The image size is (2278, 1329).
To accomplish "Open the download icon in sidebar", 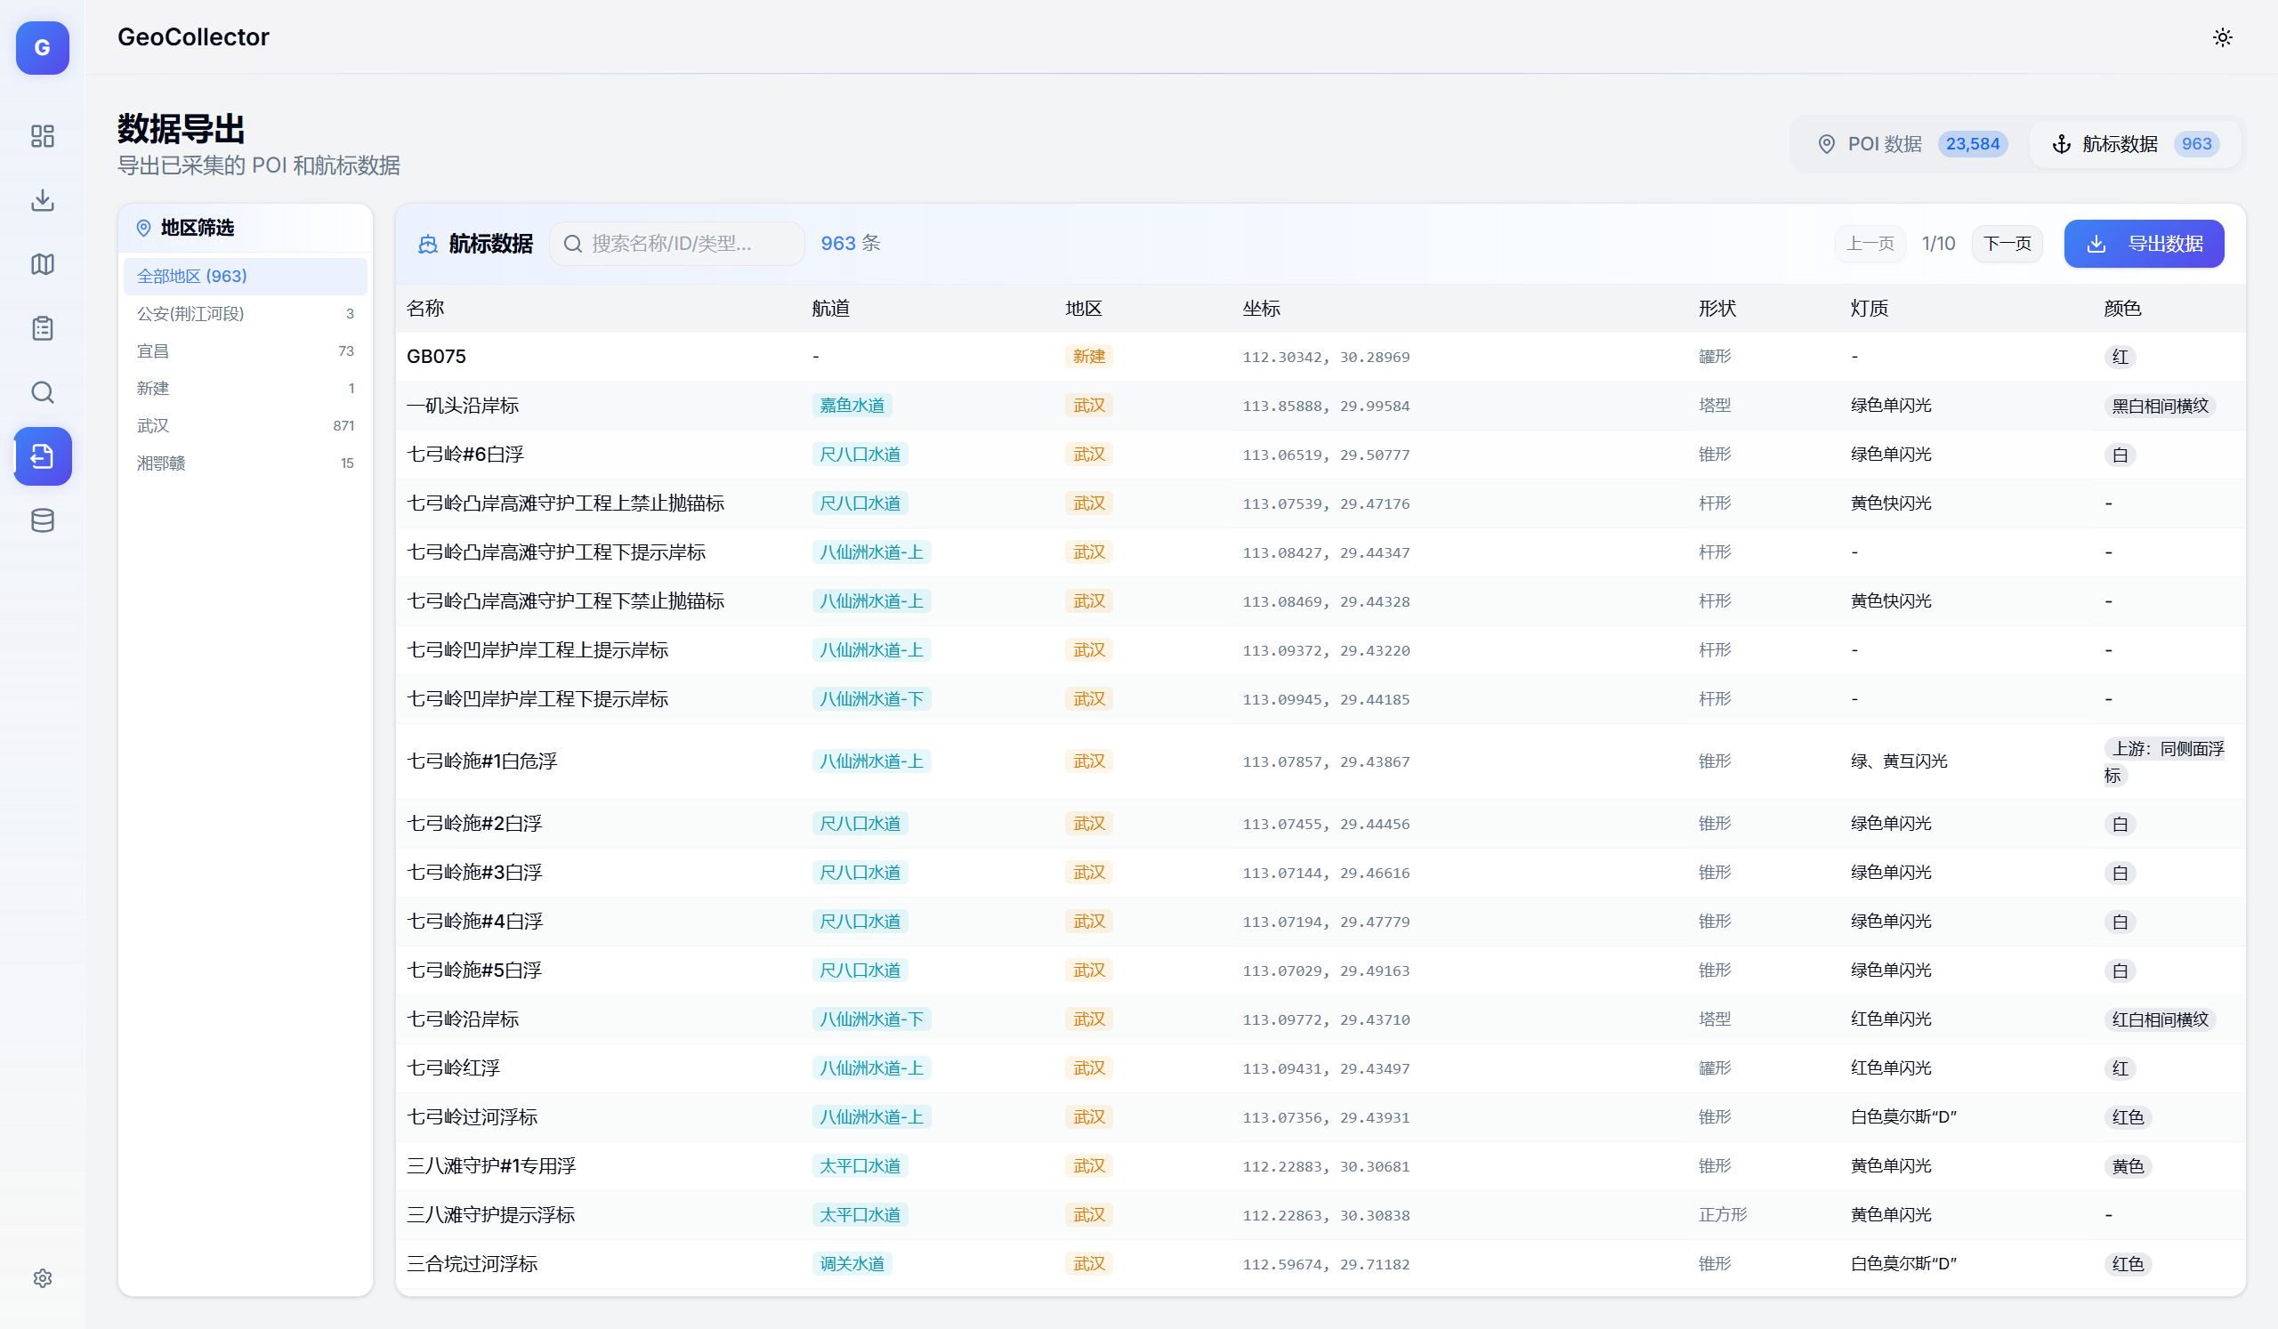I will (x=43, y=199).
